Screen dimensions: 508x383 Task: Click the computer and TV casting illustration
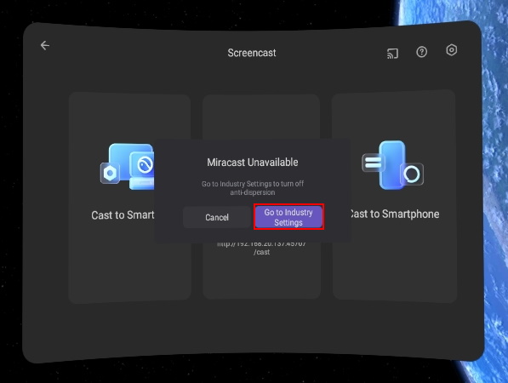point(128,167)
